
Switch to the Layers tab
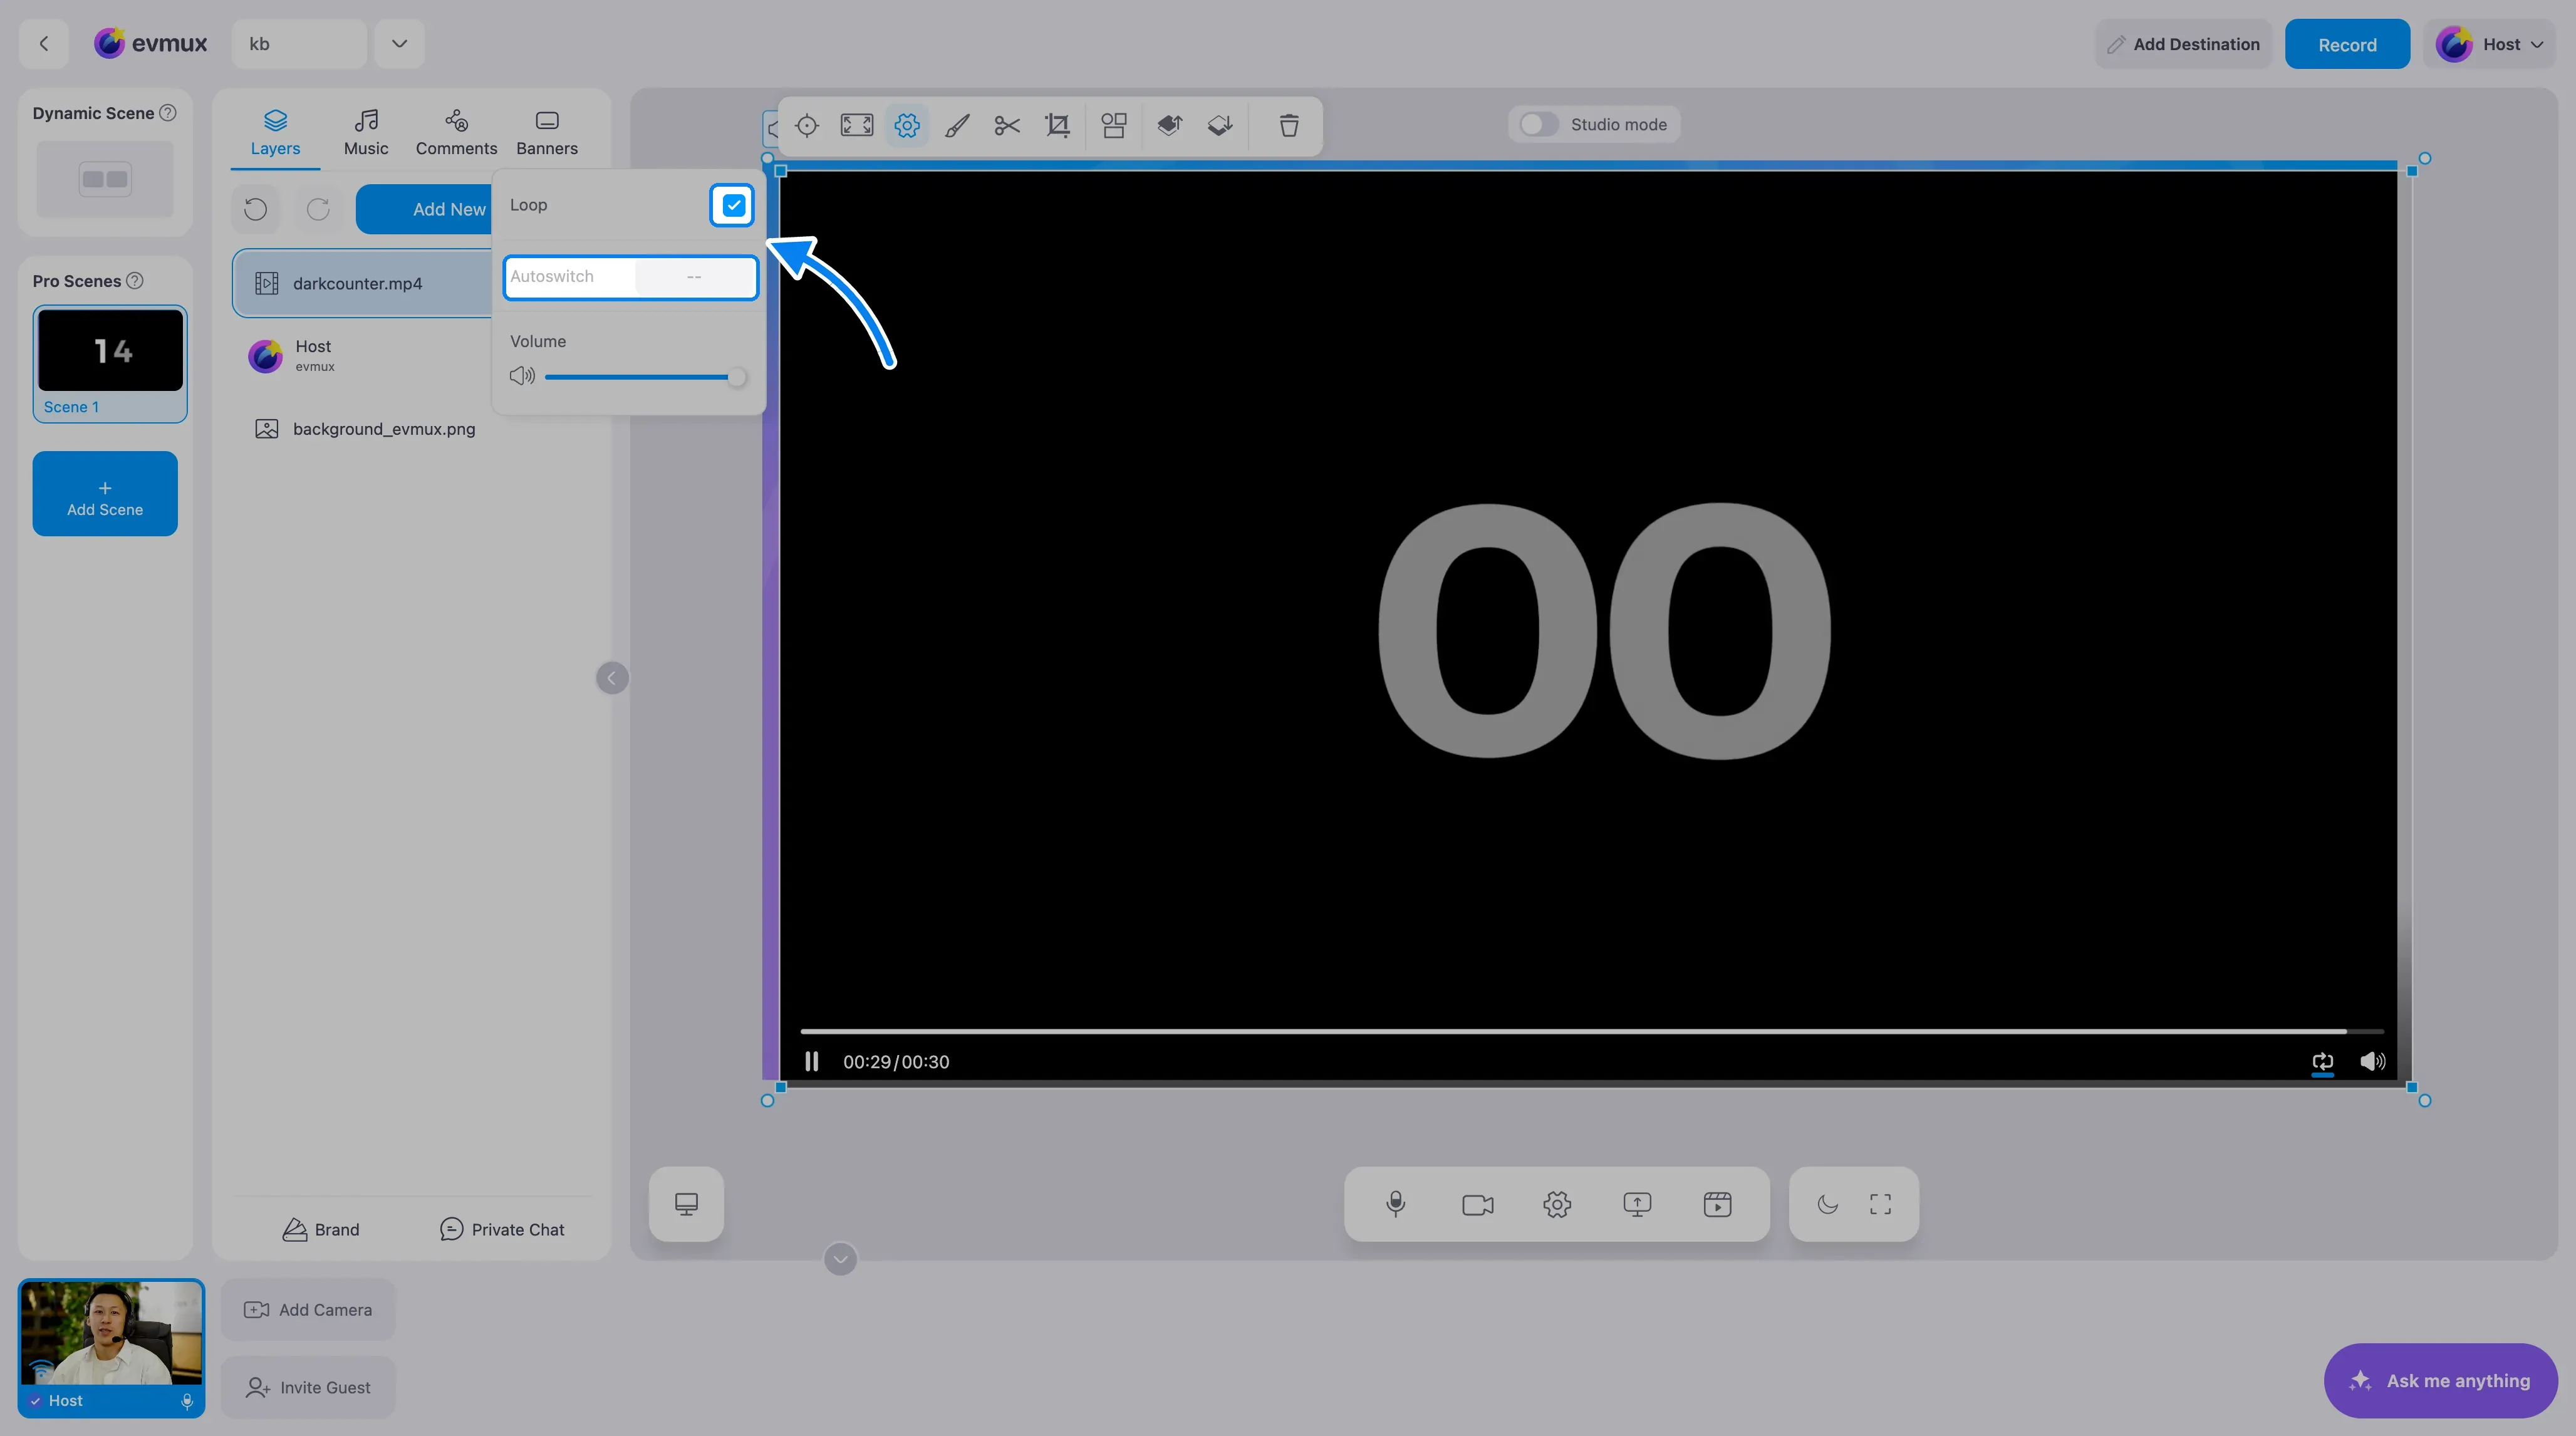[x=275, y=133]
